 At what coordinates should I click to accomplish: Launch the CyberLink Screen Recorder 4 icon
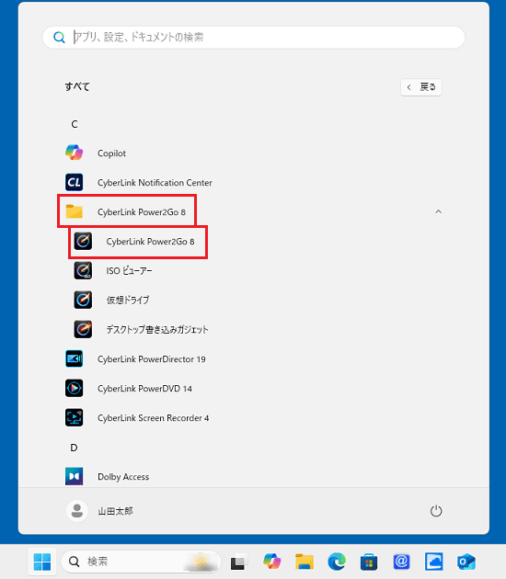75,417
